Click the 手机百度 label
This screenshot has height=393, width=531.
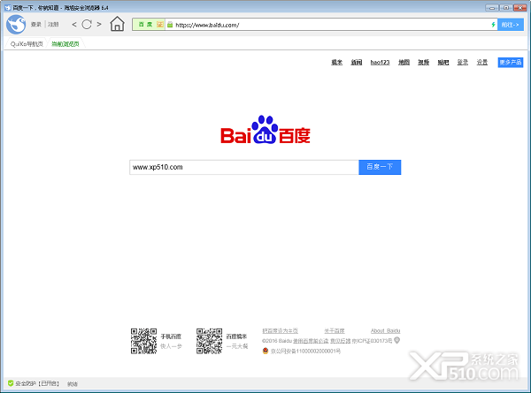pyautogui.click(x=171, y=336)
